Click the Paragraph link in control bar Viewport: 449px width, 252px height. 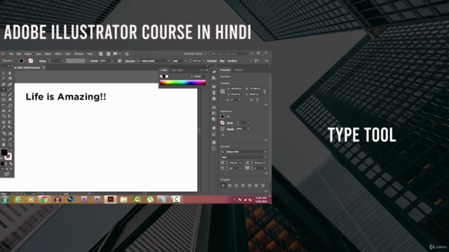[x=212, y=61]
